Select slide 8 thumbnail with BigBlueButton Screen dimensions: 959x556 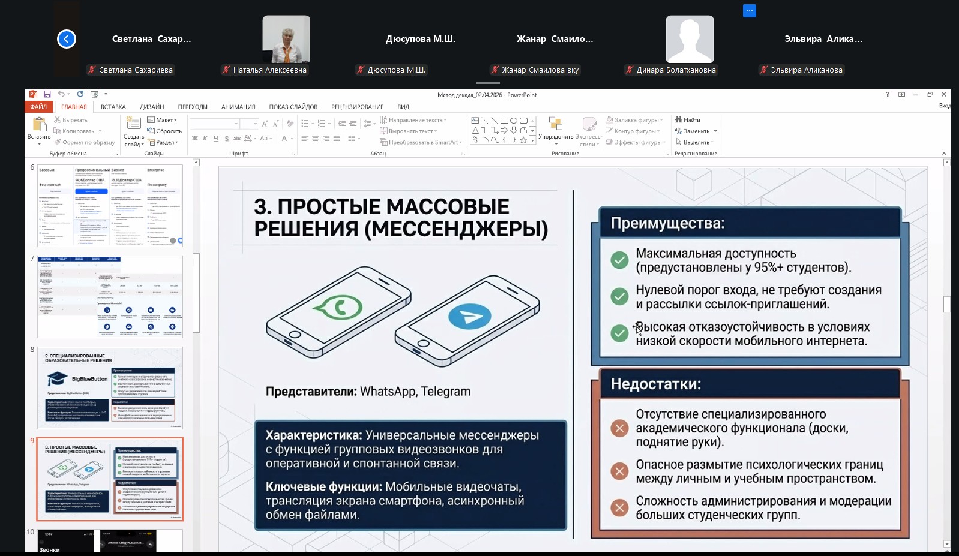point(110,387)
